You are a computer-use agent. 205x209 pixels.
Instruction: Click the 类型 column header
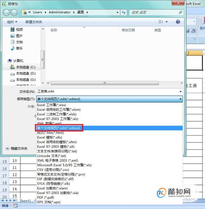point(158,30)
